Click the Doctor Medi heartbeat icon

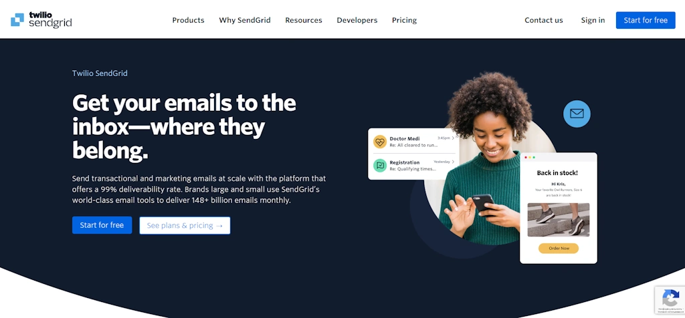(380, 142)
